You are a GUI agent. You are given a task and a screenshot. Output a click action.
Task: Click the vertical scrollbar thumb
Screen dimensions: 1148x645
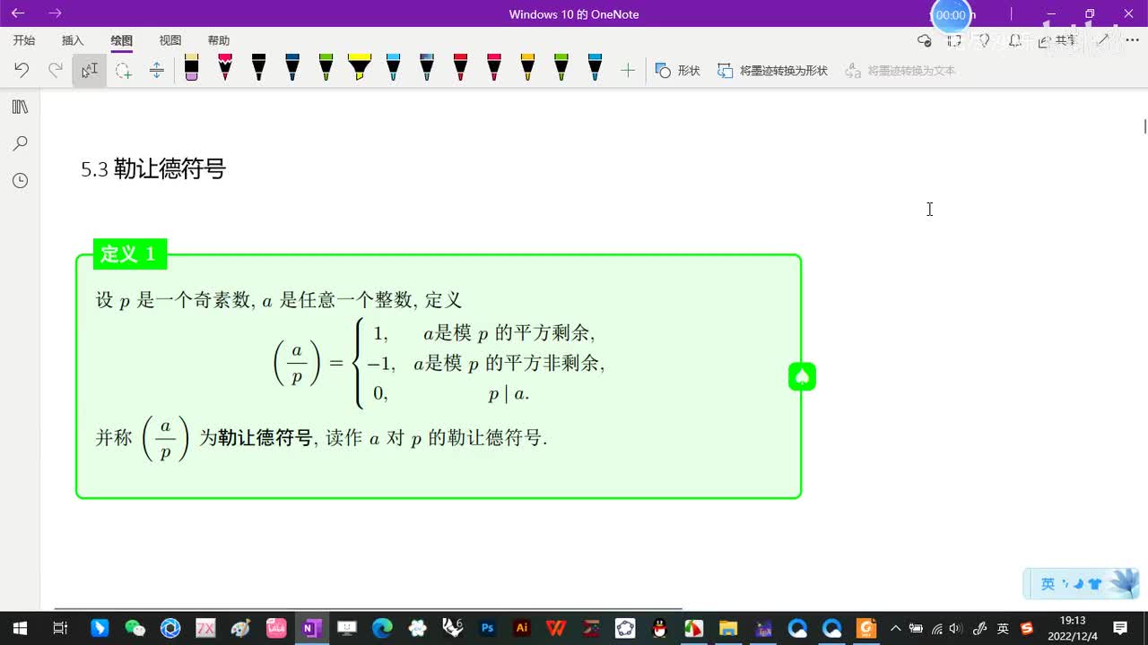click(x=1144, y=126)
